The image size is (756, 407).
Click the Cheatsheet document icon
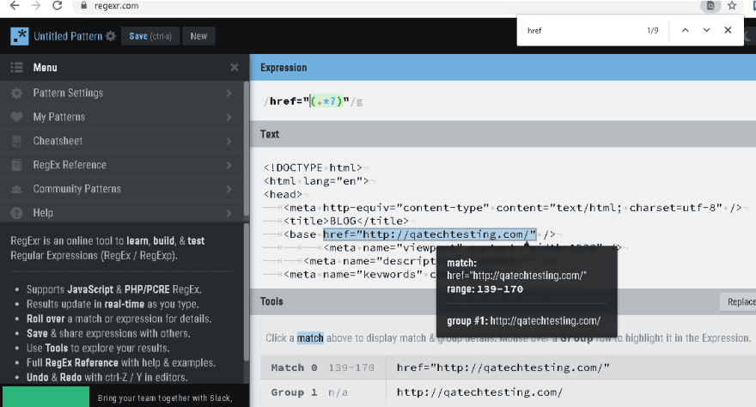[x=17, y=141]
